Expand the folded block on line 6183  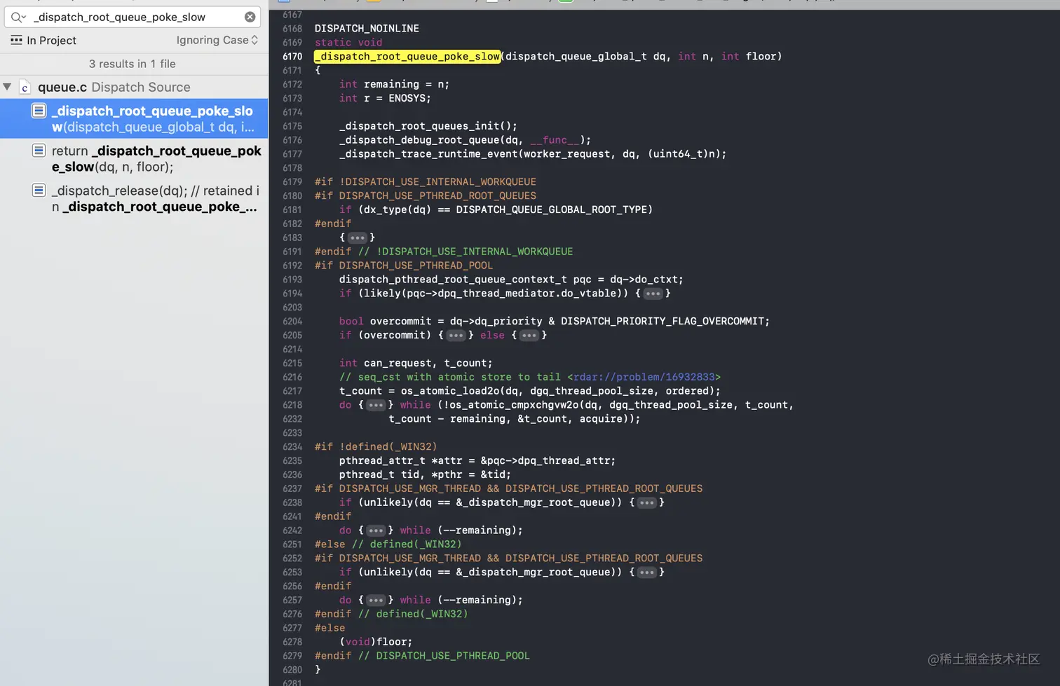[x=357, y=238]
